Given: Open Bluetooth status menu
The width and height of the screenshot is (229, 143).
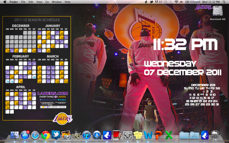Looking at the screenshot, I should pyautogui.click(x=171, y=2).
